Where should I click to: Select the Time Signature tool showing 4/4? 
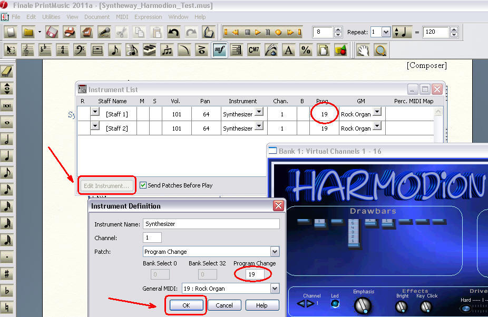(63, 50)
